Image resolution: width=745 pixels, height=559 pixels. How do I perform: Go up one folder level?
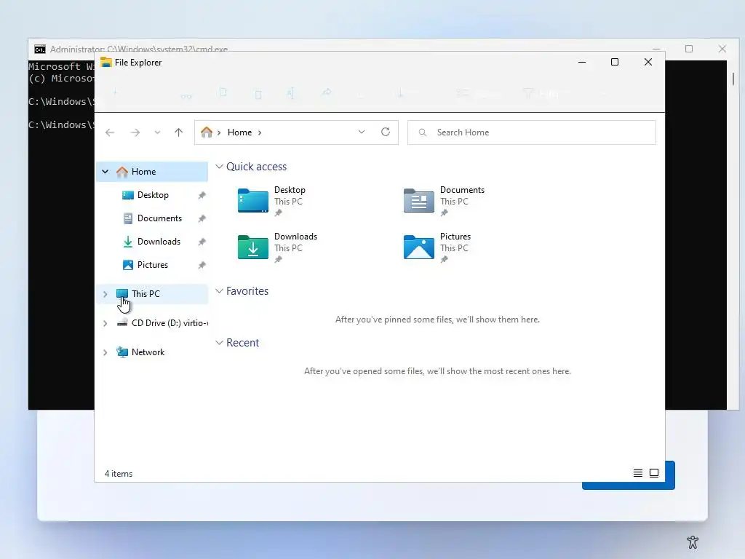[179, 132]
